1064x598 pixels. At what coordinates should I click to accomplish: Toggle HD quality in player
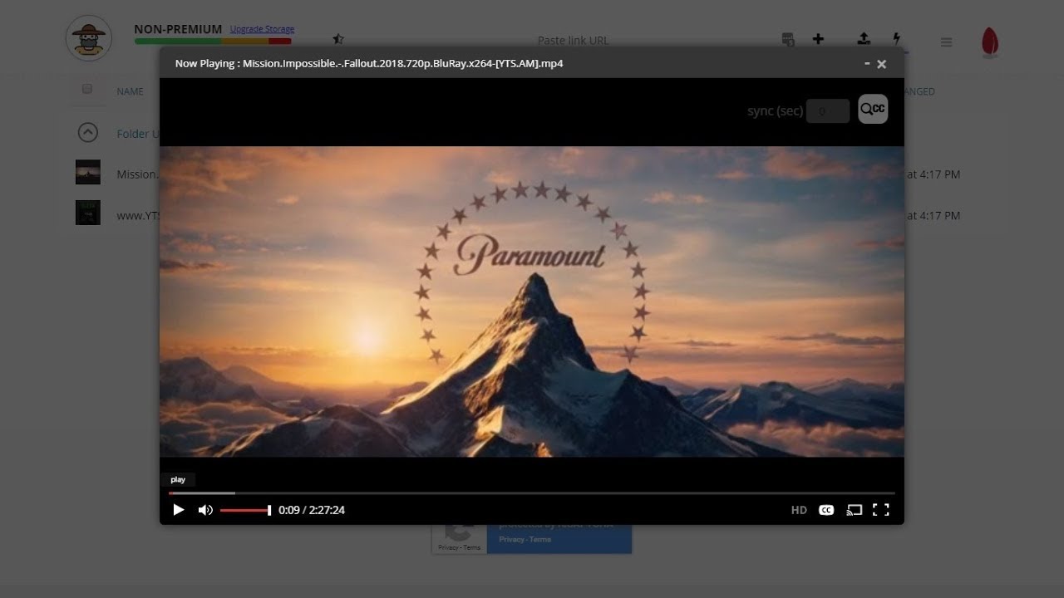799,510
